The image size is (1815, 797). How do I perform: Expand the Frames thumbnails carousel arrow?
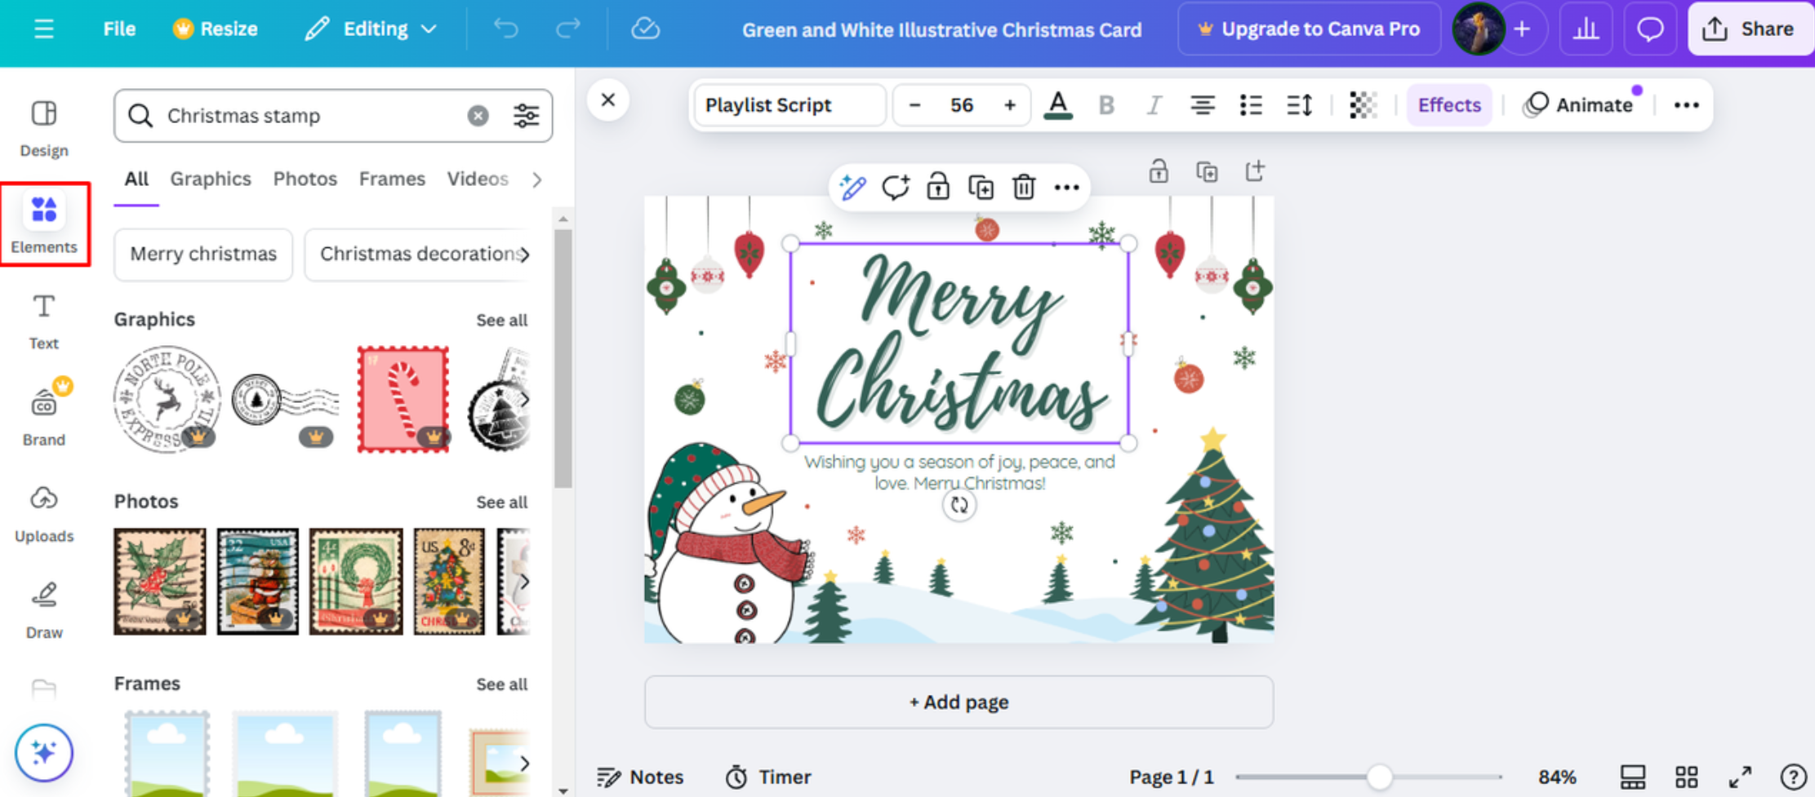coord(526,764)
